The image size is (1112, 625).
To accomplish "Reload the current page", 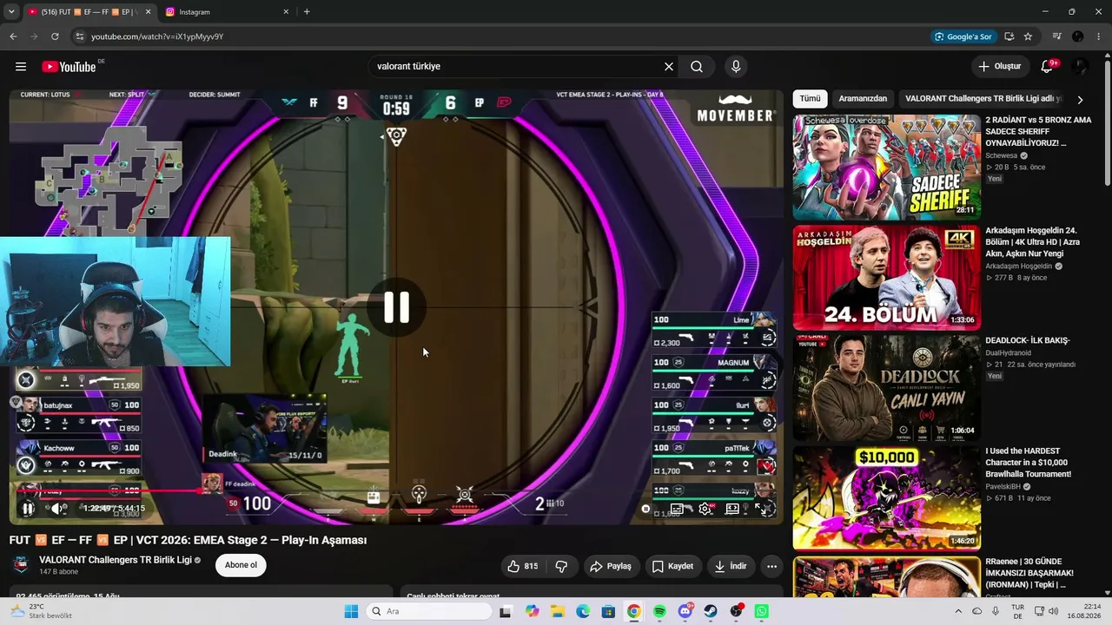I will (55, 36).
